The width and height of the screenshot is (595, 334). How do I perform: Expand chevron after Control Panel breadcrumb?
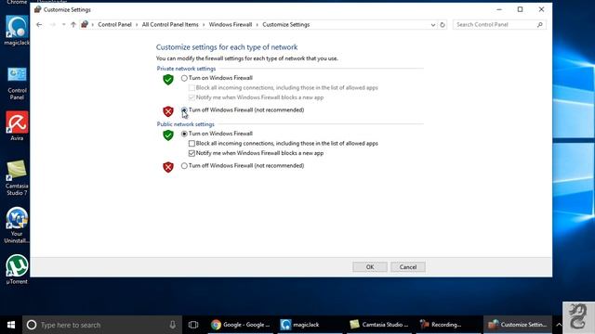(137, 25)
